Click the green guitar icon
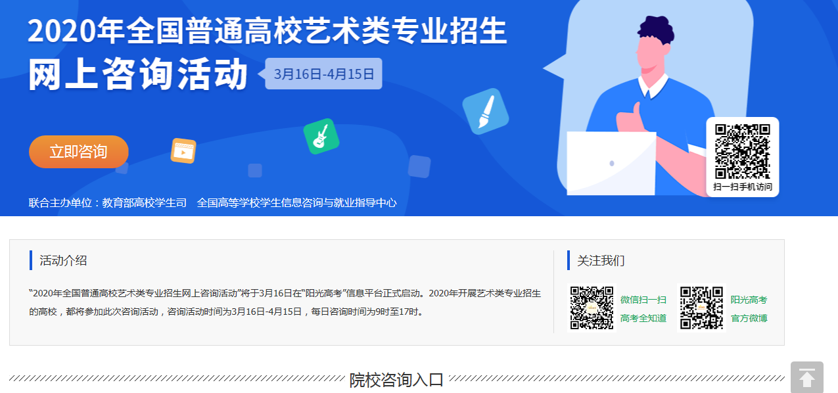 pyautogui.click(x=321, y=136)
